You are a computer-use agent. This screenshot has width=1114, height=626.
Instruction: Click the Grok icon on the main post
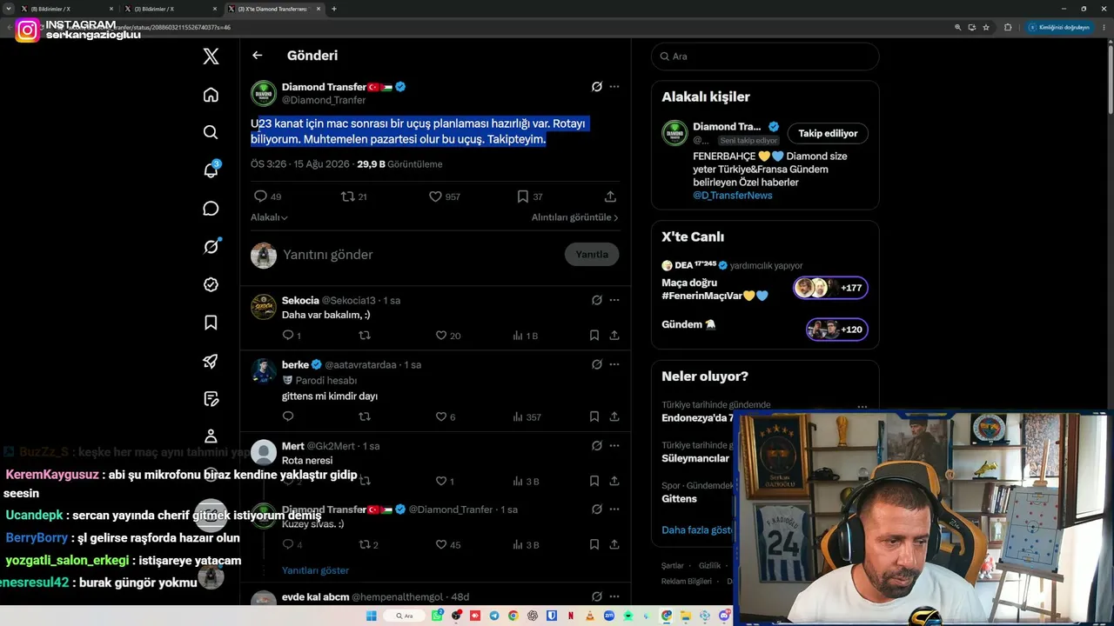click(x=597, y=87)
